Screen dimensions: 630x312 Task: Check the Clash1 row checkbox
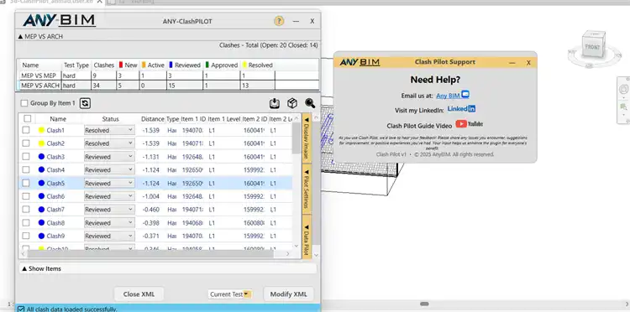pyautogui.click(x=26, y=130)
